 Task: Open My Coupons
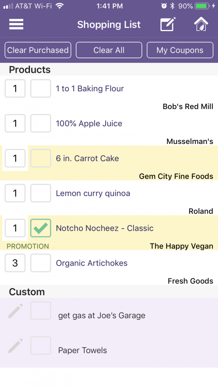coord(180,50)
